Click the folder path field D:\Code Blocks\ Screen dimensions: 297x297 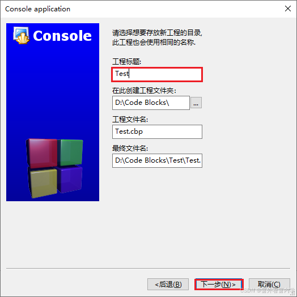151,103
